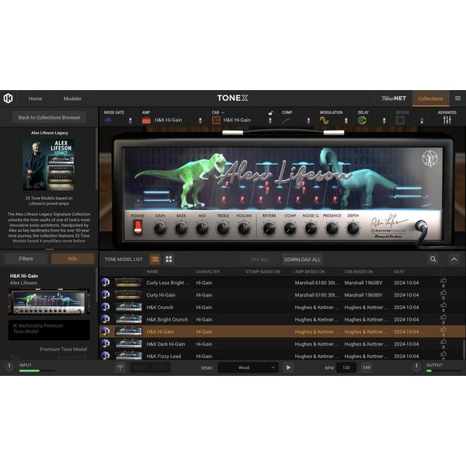
Task: Select the Cab speaker module icon
Action: (x=216, y=120)
